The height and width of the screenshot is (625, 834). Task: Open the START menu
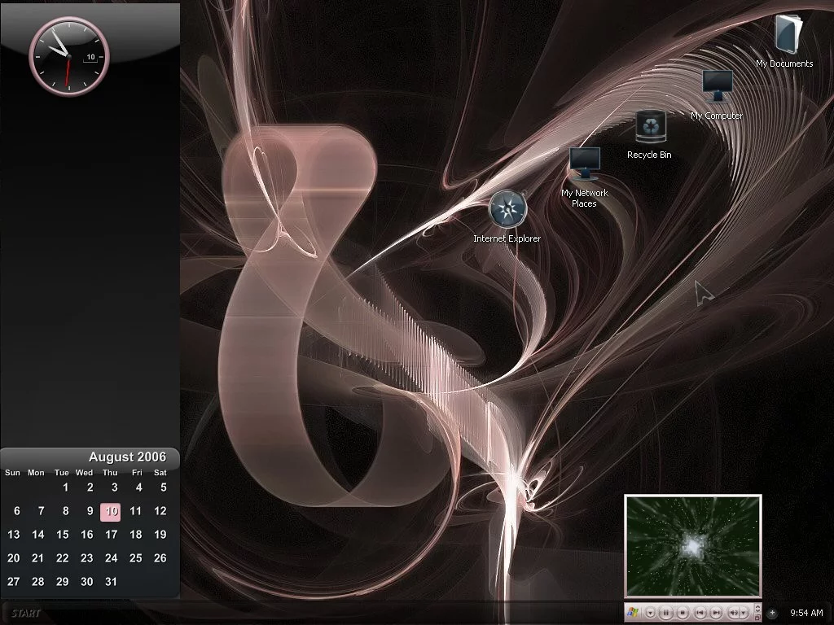26,613
